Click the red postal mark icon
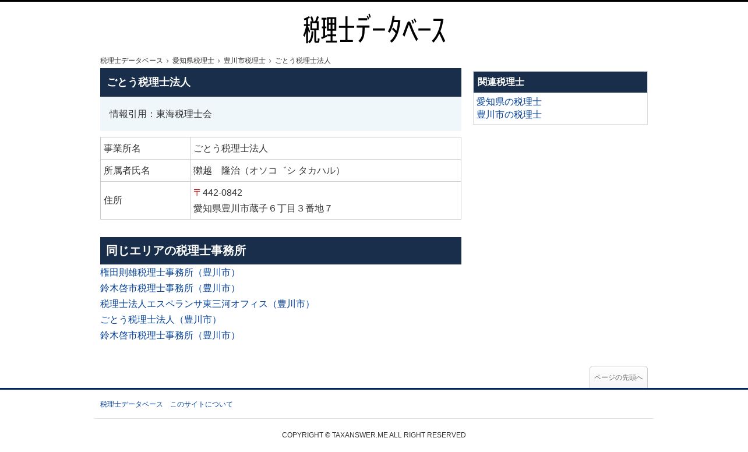The width and height of the screenshot is (748, 452). coord(197,193)
